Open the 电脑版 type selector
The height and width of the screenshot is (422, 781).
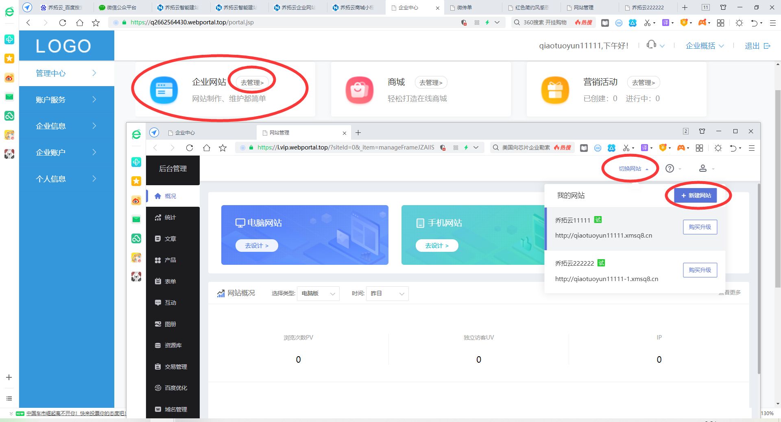[318, 293]
